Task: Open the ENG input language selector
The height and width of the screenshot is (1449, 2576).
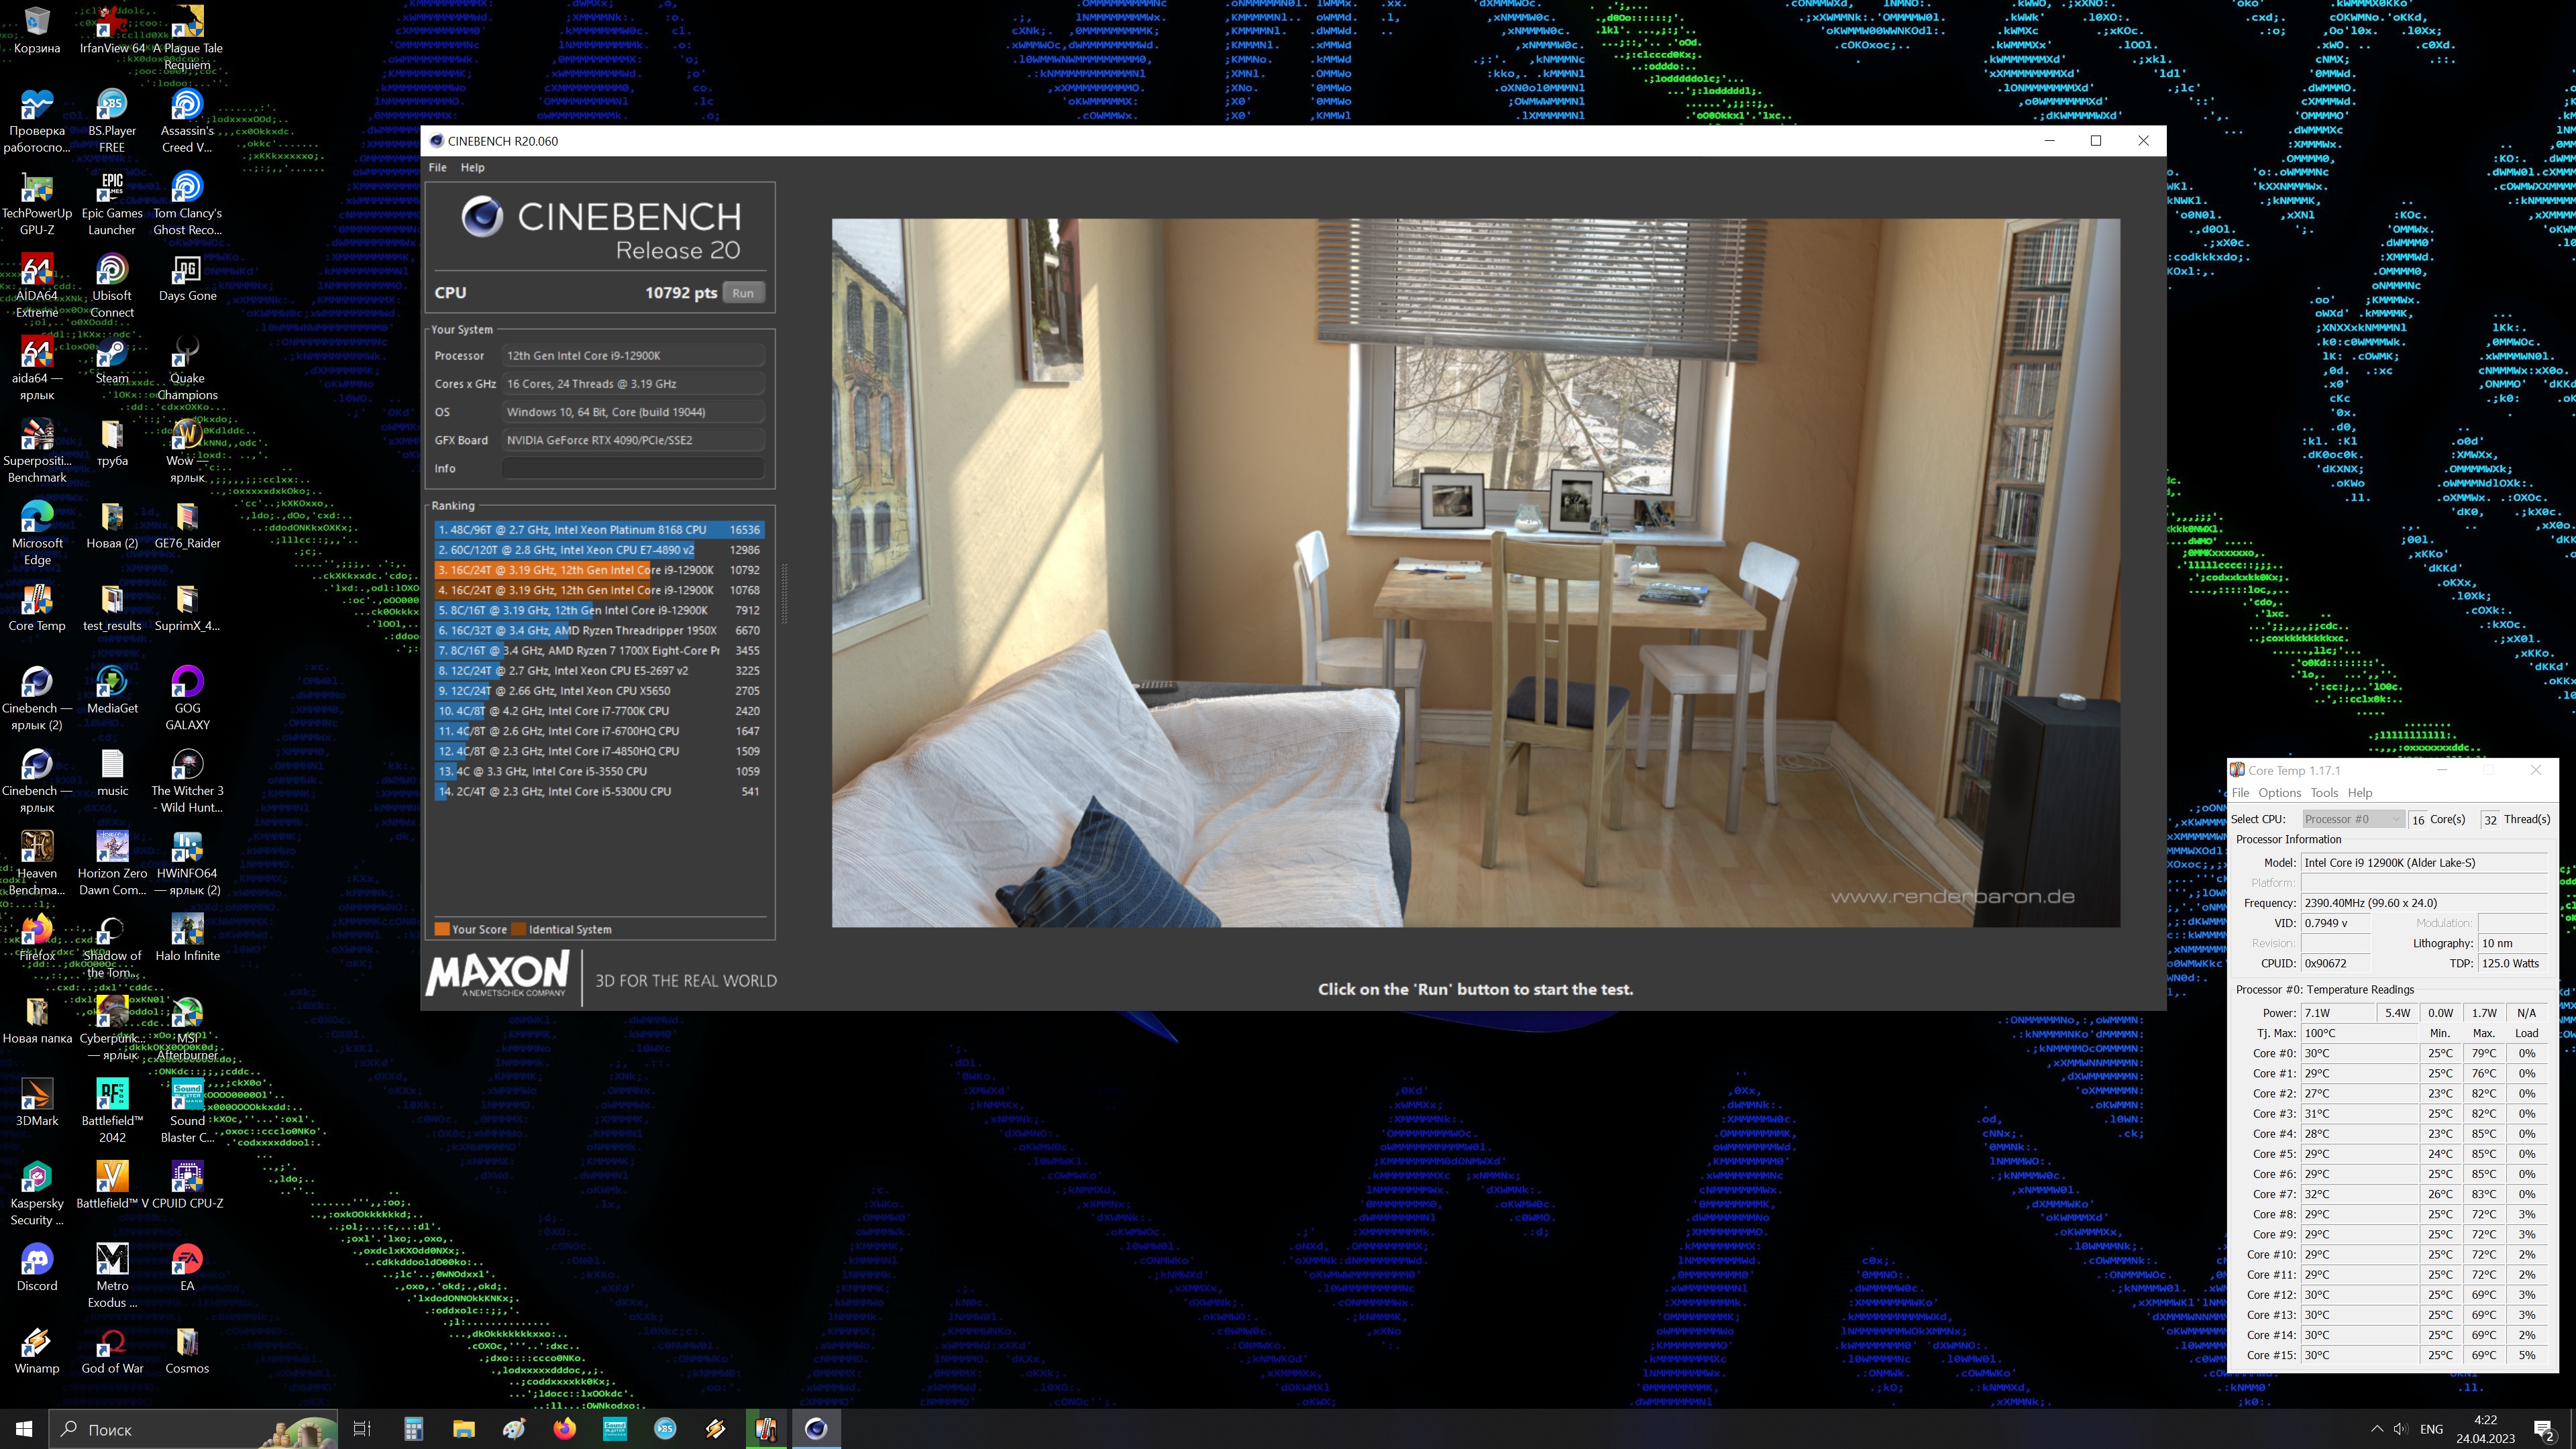Action: 2431,1429
